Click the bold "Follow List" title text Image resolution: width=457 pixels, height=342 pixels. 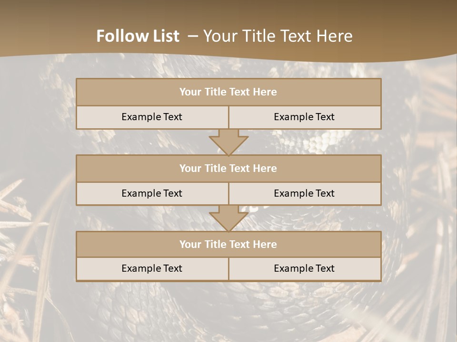coord(138,36)
